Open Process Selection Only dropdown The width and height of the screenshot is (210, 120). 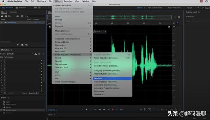tap(36, 93)
